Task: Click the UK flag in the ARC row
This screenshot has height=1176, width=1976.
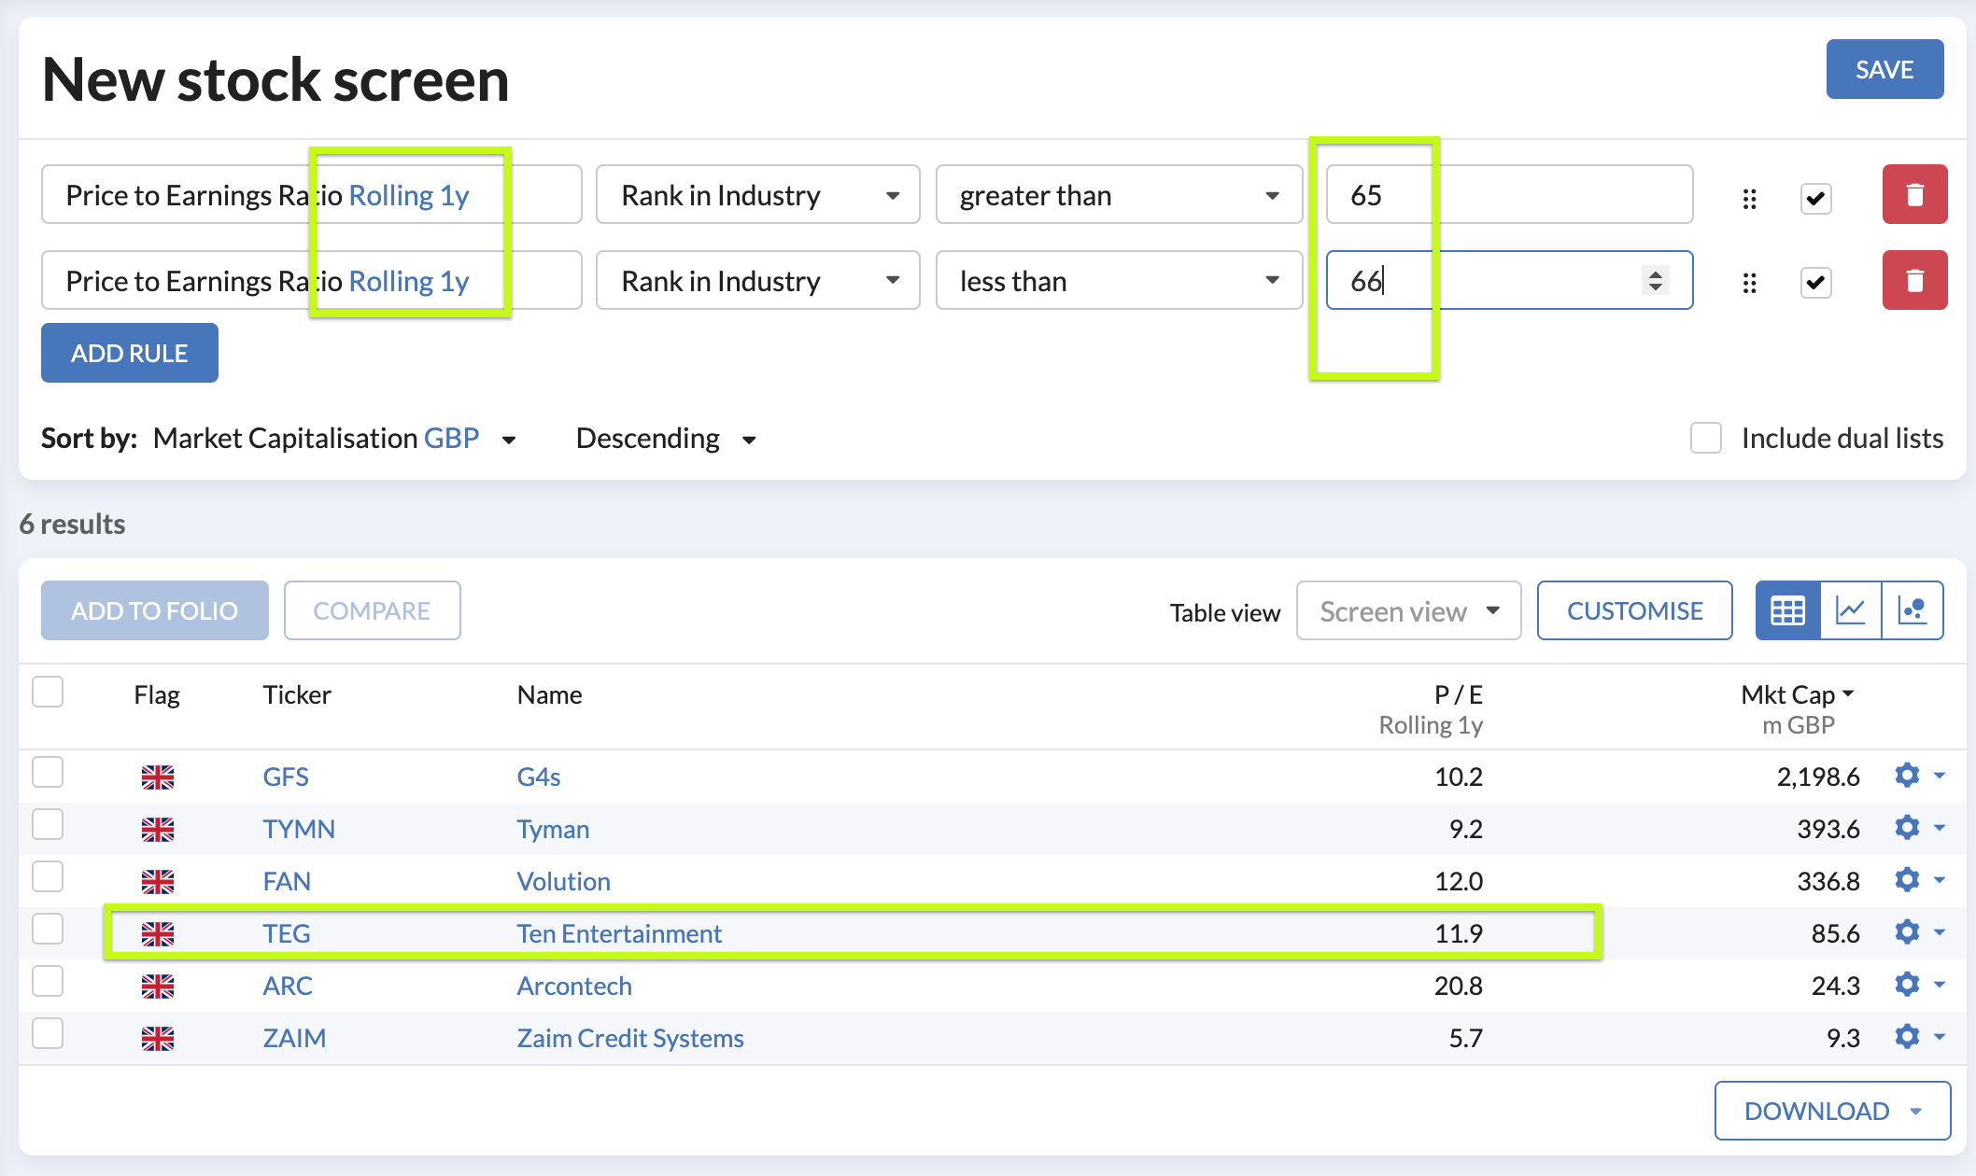Action: pyautogui.click(x=158, y=986)
